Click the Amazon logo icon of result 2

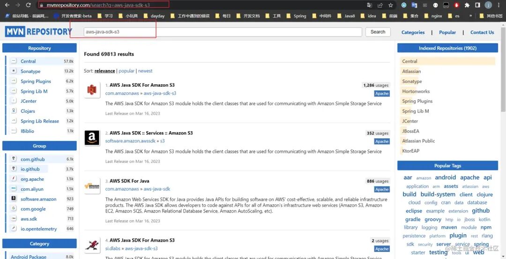[x=92, y=138]
